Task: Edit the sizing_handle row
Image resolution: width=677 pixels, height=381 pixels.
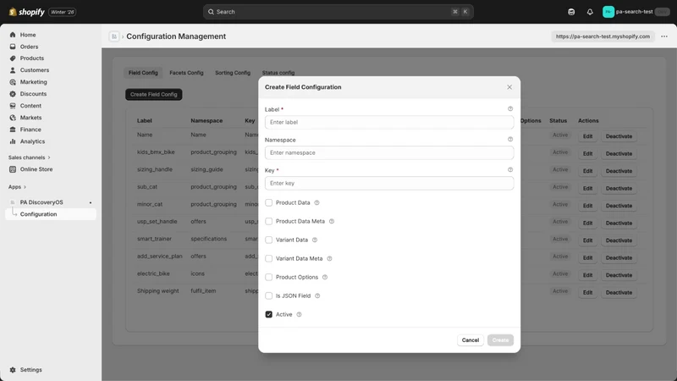Action: point(587,171)
